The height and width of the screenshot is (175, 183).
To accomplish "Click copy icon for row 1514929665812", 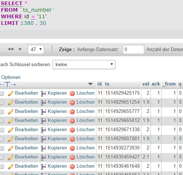I will 43,121.
